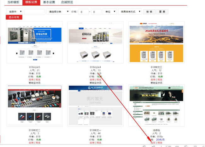Open the 结果排序方式 sort dropdown
The height and width of the screenshot is (147, 205).
click(x=130, y=12)
